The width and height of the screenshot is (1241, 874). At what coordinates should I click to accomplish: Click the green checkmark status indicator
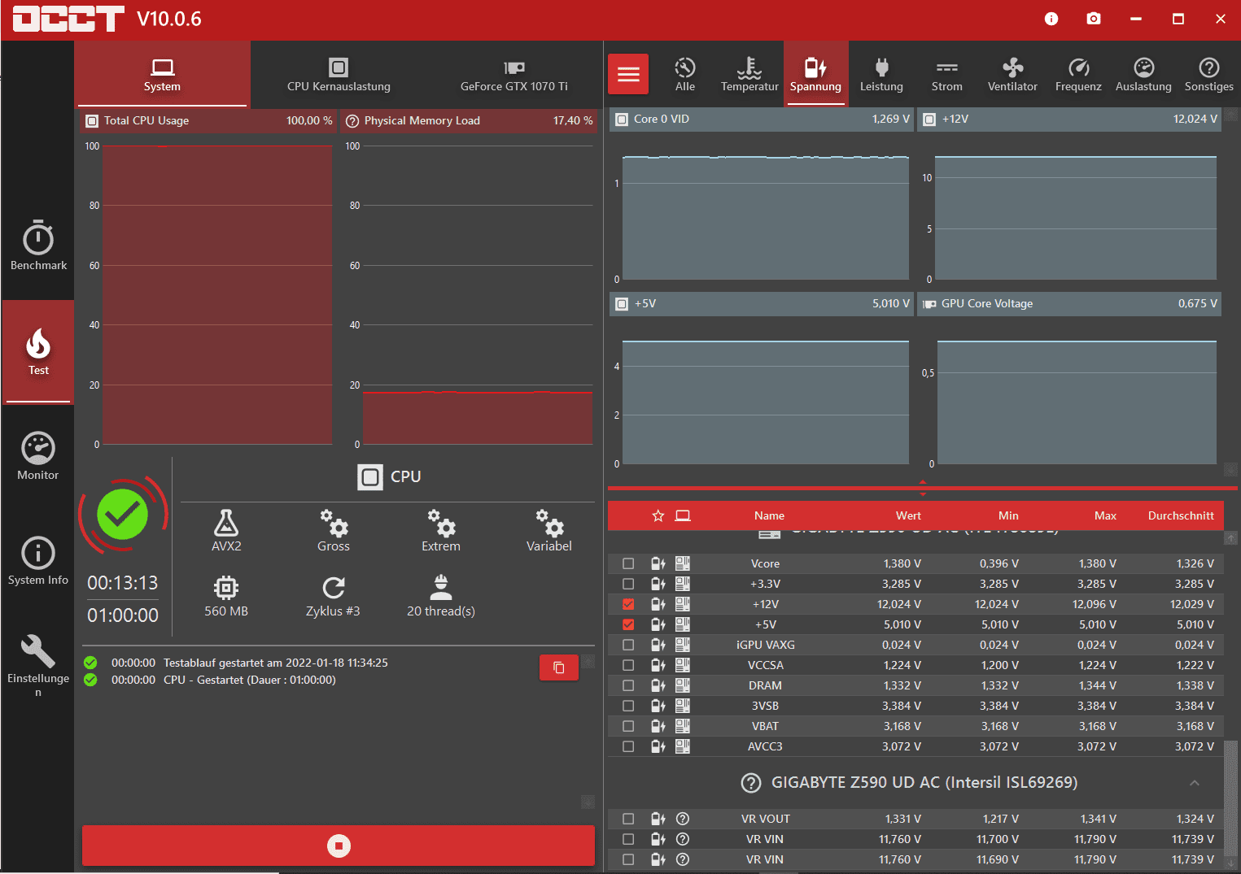[122, 514]
